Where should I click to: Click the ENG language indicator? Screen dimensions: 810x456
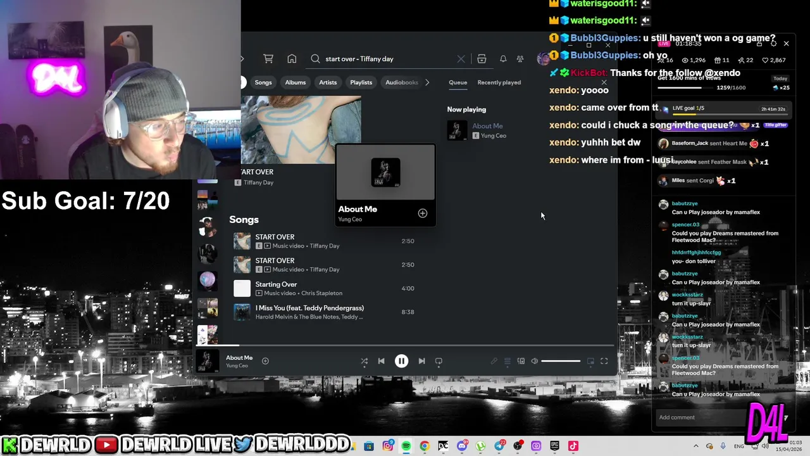pyautogui.click(x=739, y=446)
